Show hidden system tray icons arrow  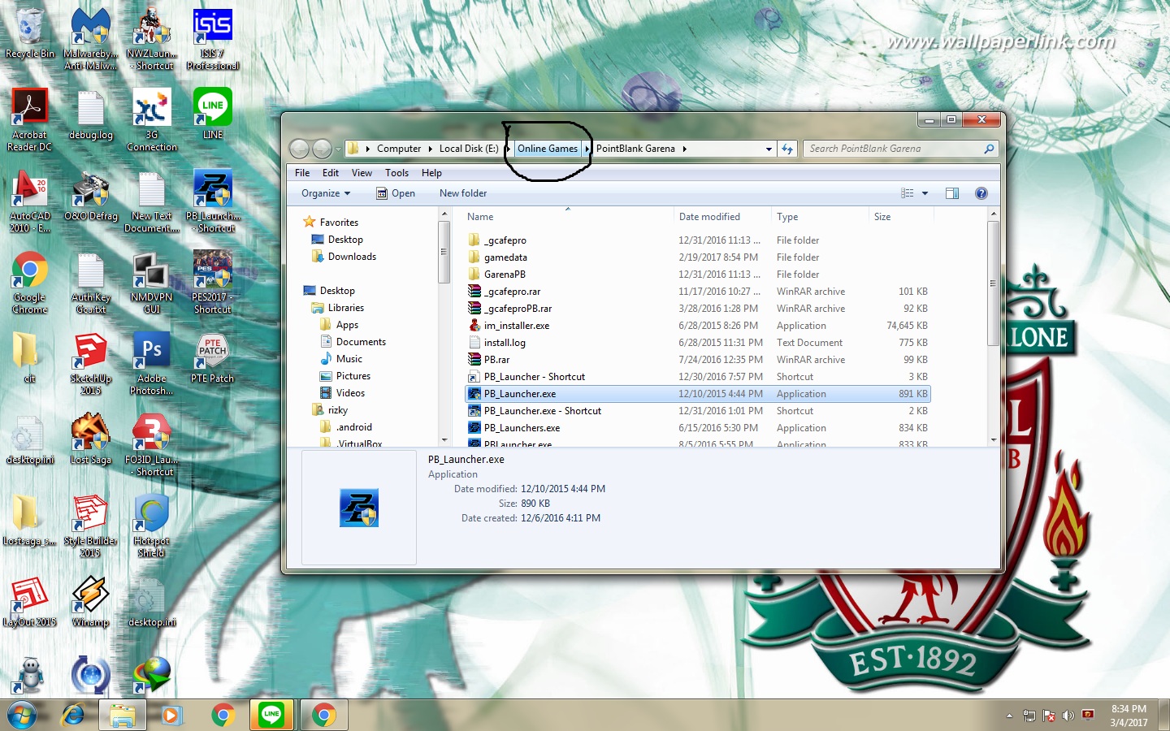[x=1009, y=716]
